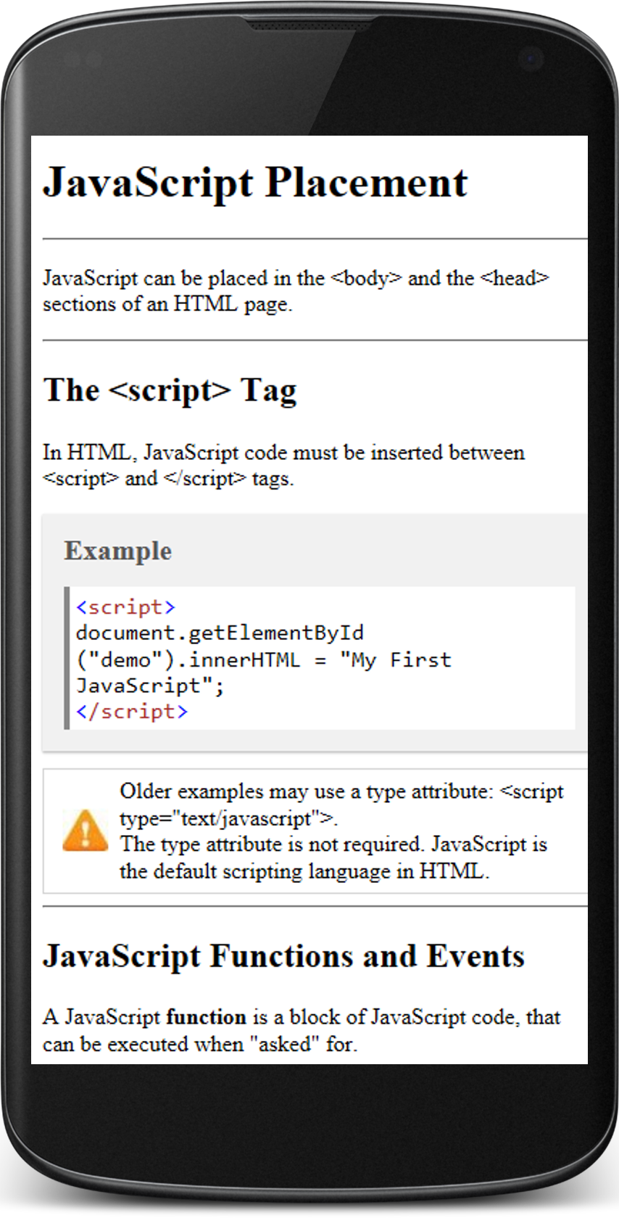619x1218 pixels.
Task: Click the "Example" heading in gray box
Action: pos(118,551)
